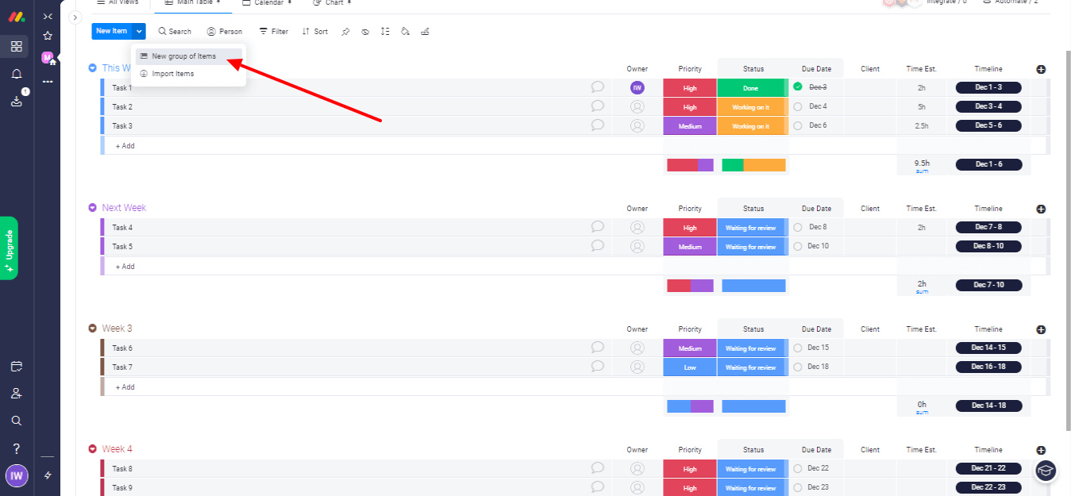Mark Task 6 due date done circle
The width and height of the screenshot is (1071, 496).
pyautogui.click(x=798, y=348)
